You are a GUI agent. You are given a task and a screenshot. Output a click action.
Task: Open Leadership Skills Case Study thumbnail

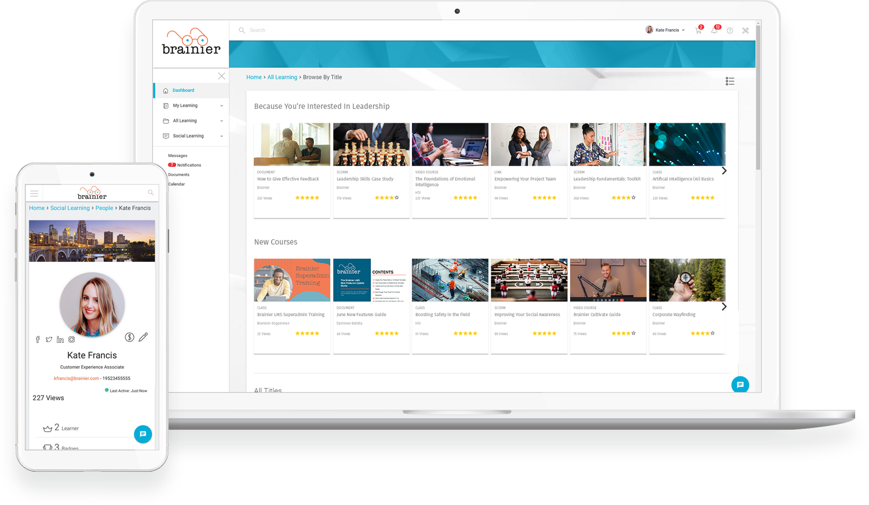tap(371, 144)
